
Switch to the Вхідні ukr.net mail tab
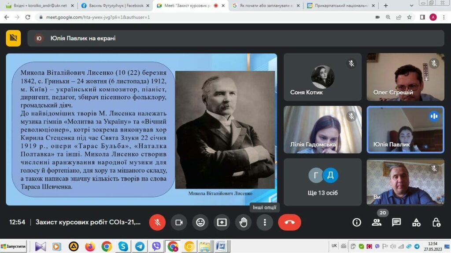(37, 6)
